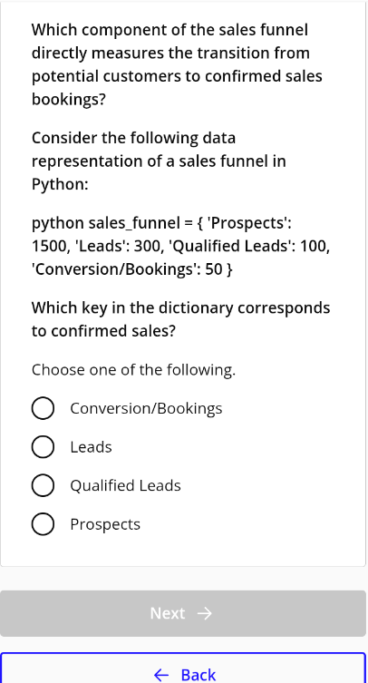The image size is (368, 683).
Task: Click the 'Consider the following data' paragraph
Action: pyautogui.click(x=159, y=161)
